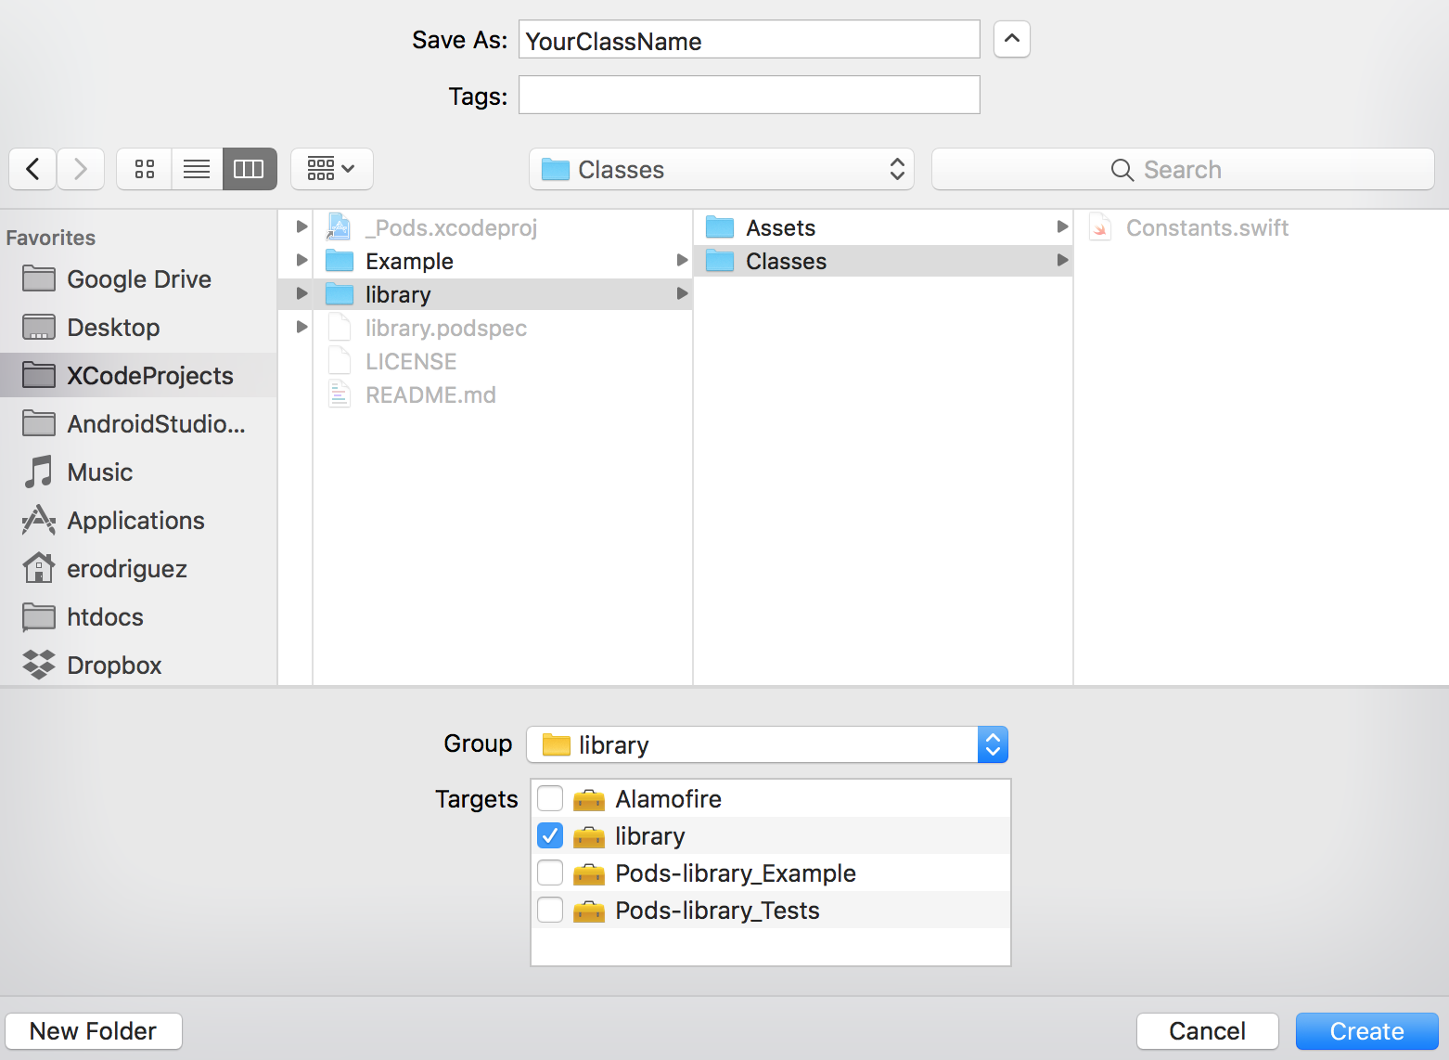Image resolution: width=1449 pixels, height=1060 pixels.
Task: Select Desktop in the Favorites sidebar
Action: pyautogui.click(x=113, y=327)
